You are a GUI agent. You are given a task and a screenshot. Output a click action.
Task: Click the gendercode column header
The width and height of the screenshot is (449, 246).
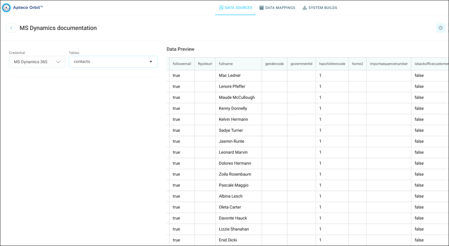pyautogui.click(x=274, y=64)
